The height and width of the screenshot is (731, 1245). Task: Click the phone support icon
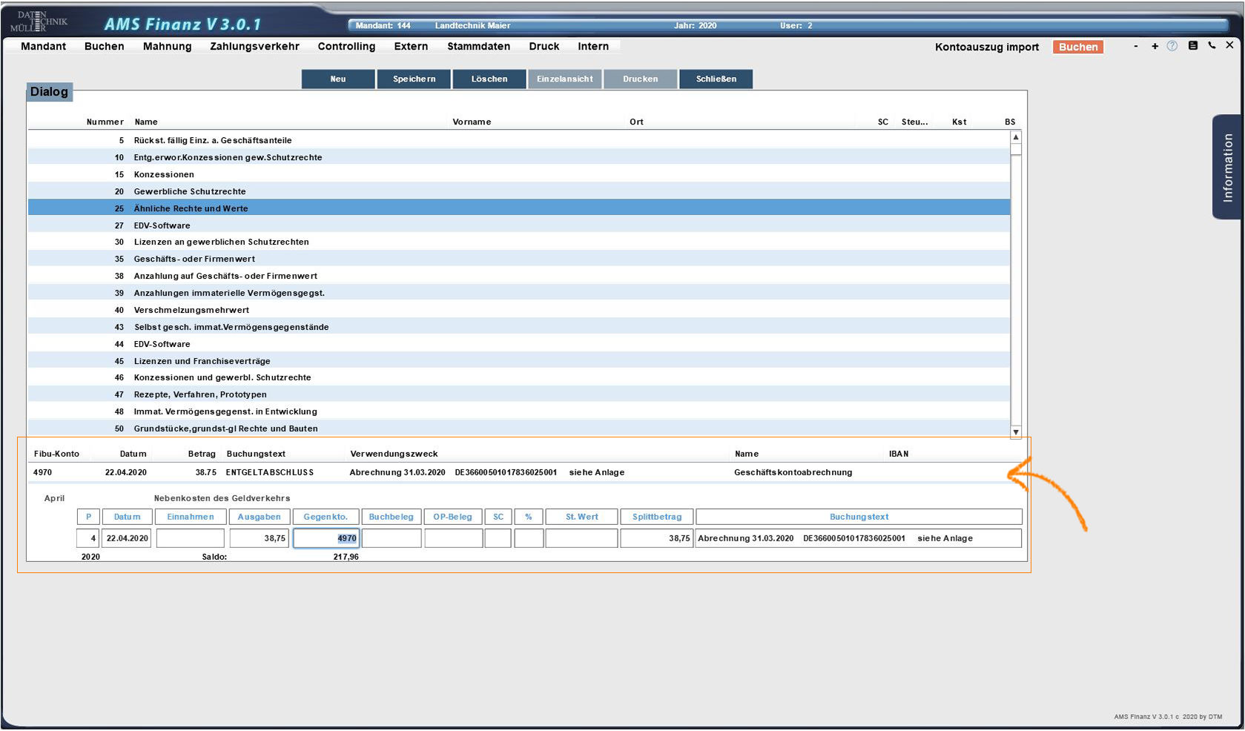(1212, 46)
